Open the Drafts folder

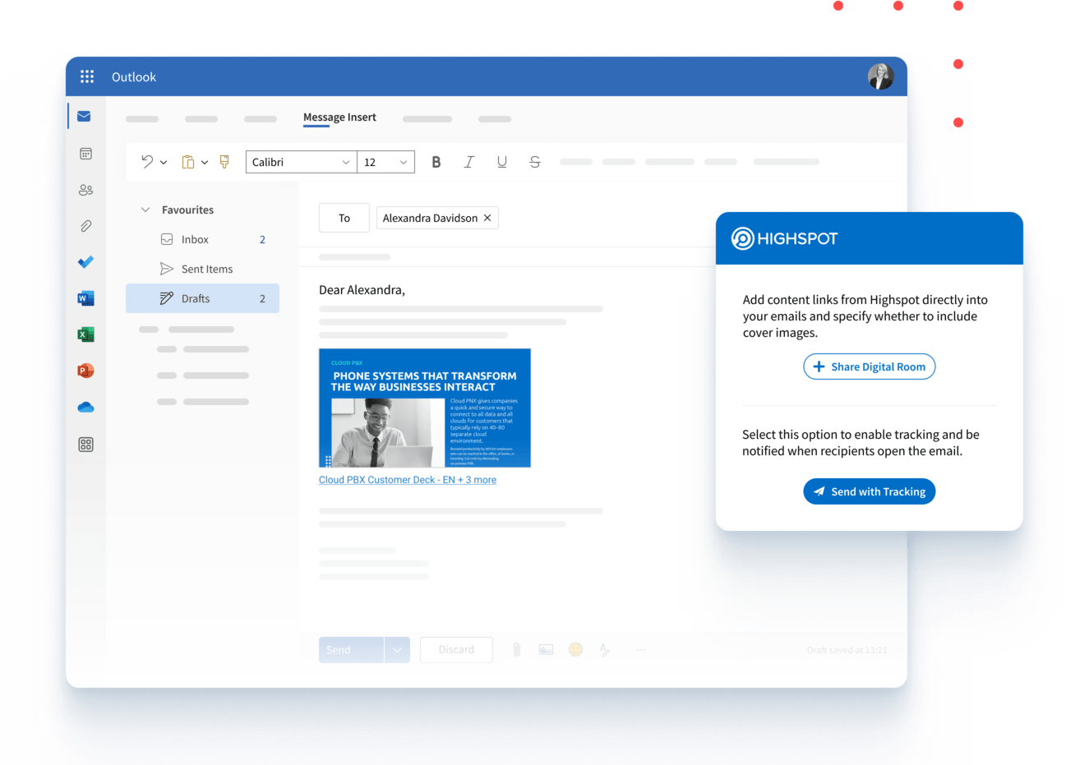click(x=202, y=298)
